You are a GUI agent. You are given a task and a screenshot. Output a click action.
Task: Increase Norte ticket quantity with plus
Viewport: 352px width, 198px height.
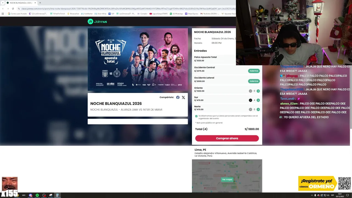[258, 109]
